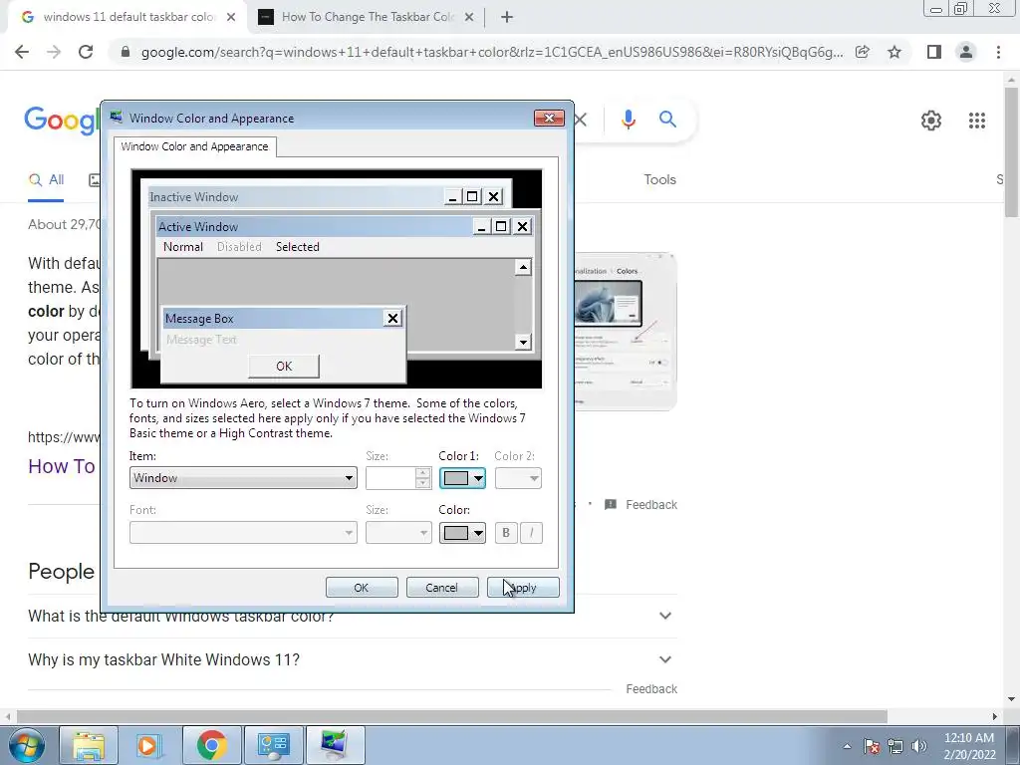Viewport: 1020px width, 765px height.
Task: Switch to How To Change The Taskbar tab
Action: click(x=368, y=17)
